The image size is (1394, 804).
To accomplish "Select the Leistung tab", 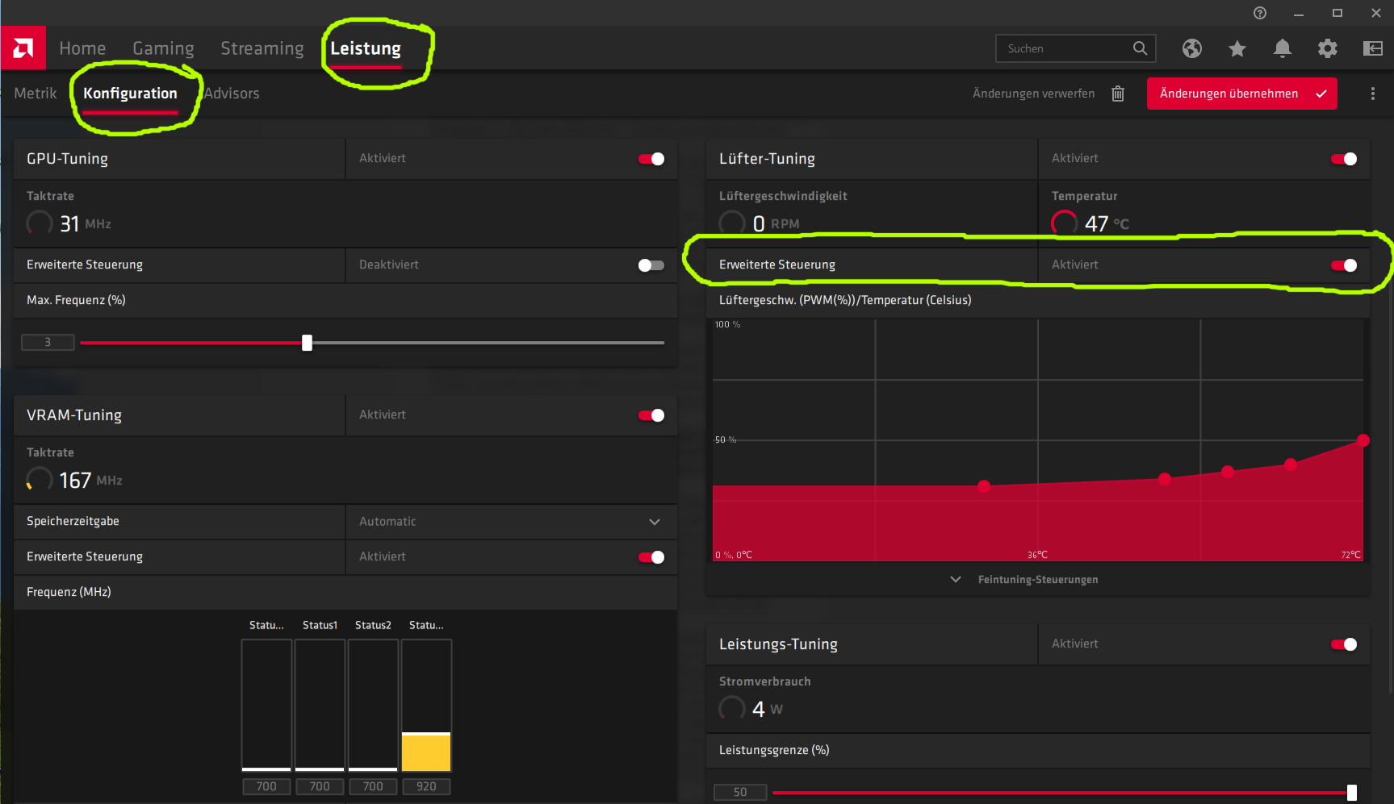I will coord(366,48).
